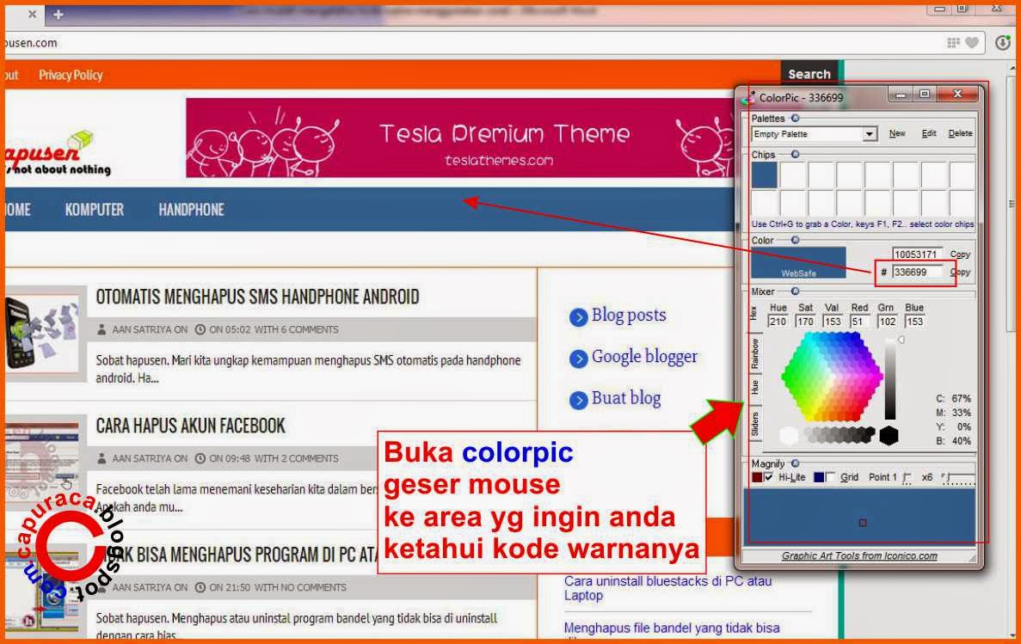1021x644 pixels.
Task: Select the Hue mixer tab
Action: pyautogui.click(x=754, y=388)
